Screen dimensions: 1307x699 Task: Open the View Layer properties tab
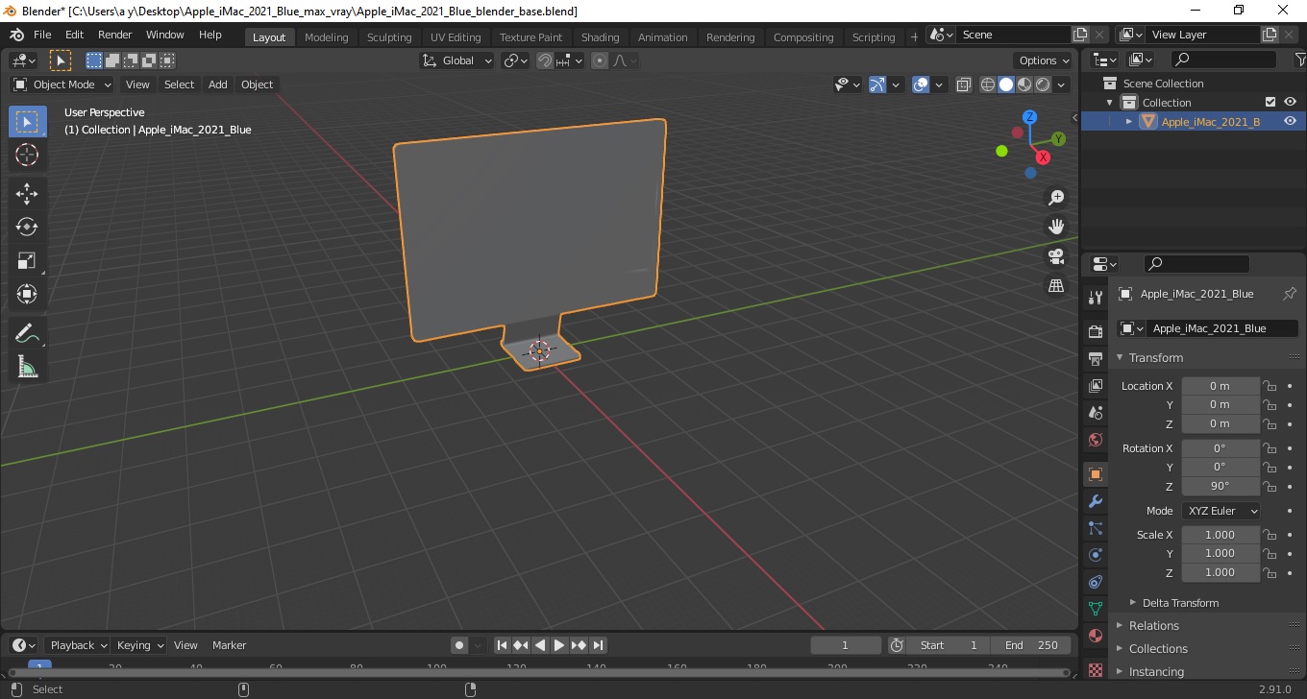[1095, 386]
